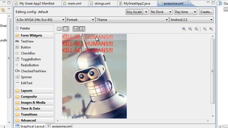Select the EditText widget in palette
The image size is (228, 128).
[26, 83]
